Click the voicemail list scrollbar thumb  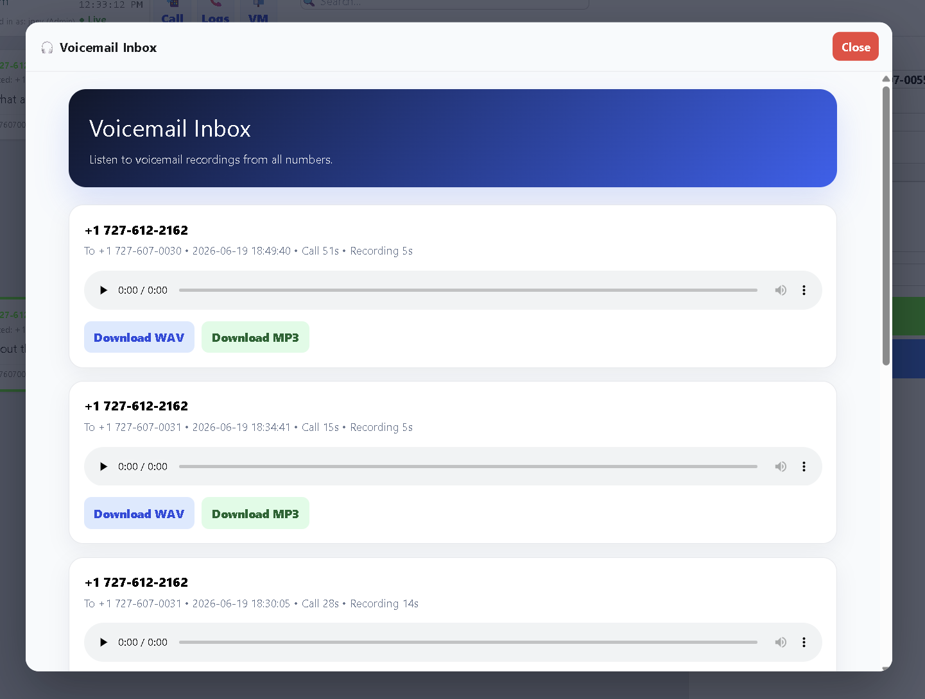[886, 226]
